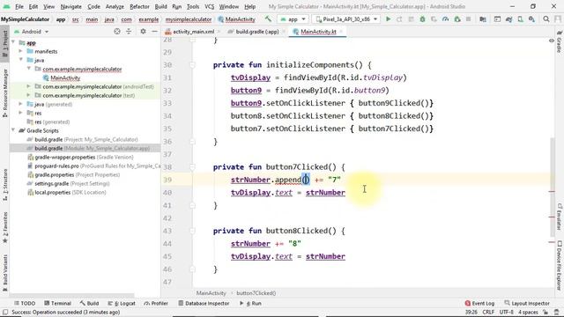Click the Stop icon in the toolbar
This screenshot has height=317, width=564.
(468, 19)
